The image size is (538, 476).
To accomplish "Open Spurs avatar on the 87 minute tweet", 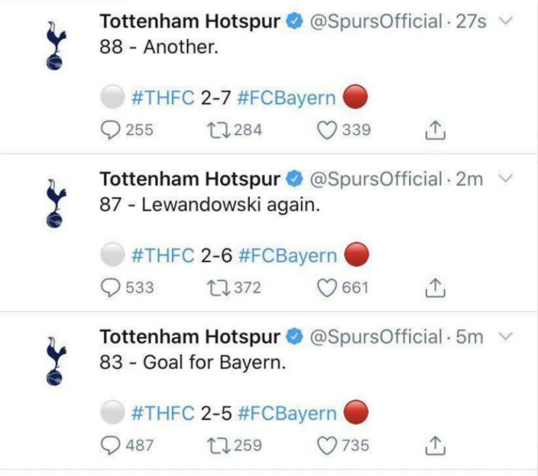I will pos(56,204).
